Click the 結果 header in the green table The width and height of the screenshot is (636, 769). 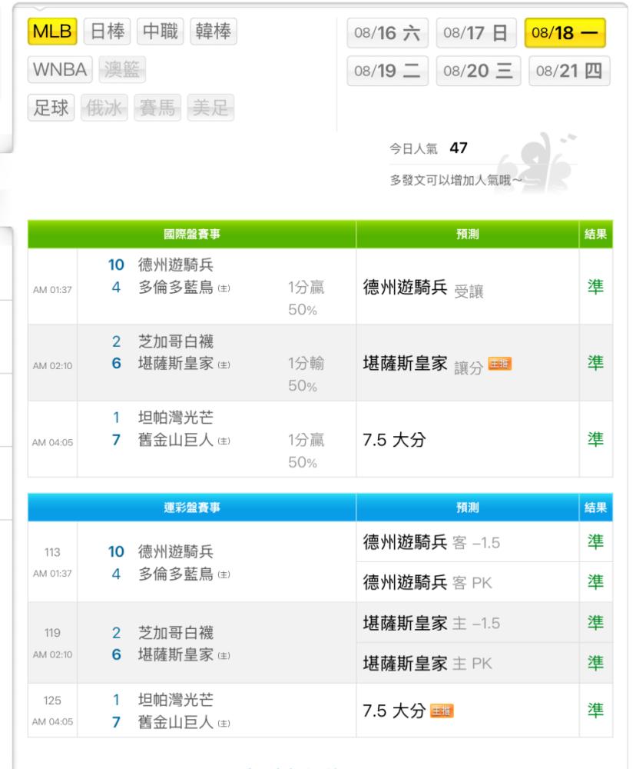pyautogui.click(x=596, y=235)
